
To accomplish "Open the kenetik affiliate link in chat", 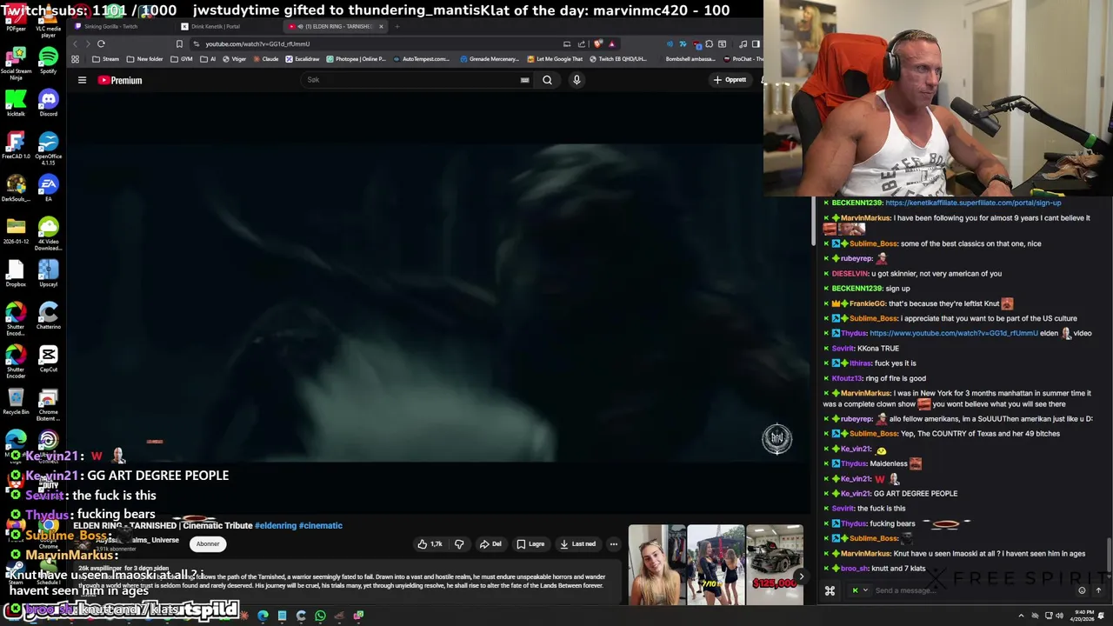I will 973,203.
